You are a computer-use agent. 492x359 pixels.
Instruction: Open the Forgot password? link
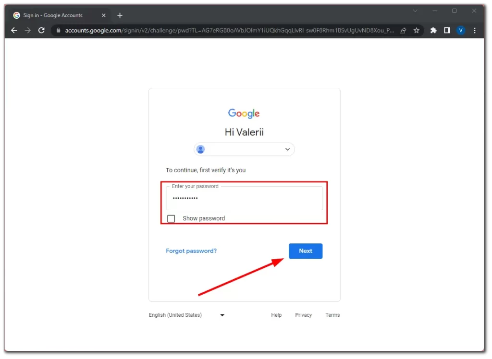coord(191,251)
